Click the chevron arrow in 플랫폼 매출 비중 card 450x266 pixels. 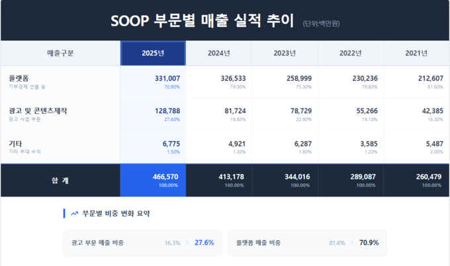[x=351, y=243]
